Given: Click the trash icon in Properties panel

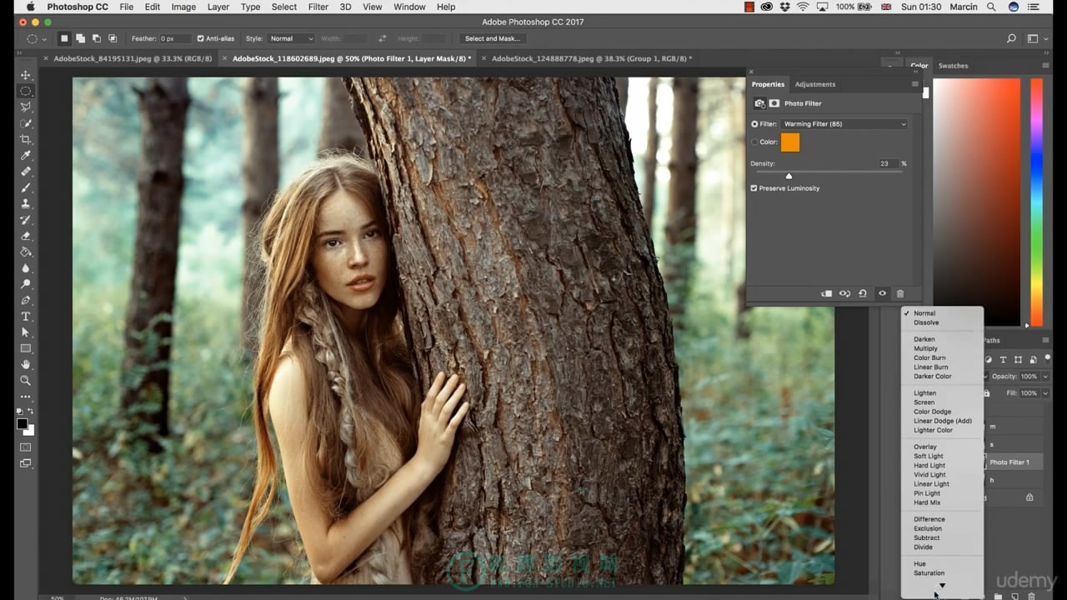Looking at the screenshot, I should (900, 293).
